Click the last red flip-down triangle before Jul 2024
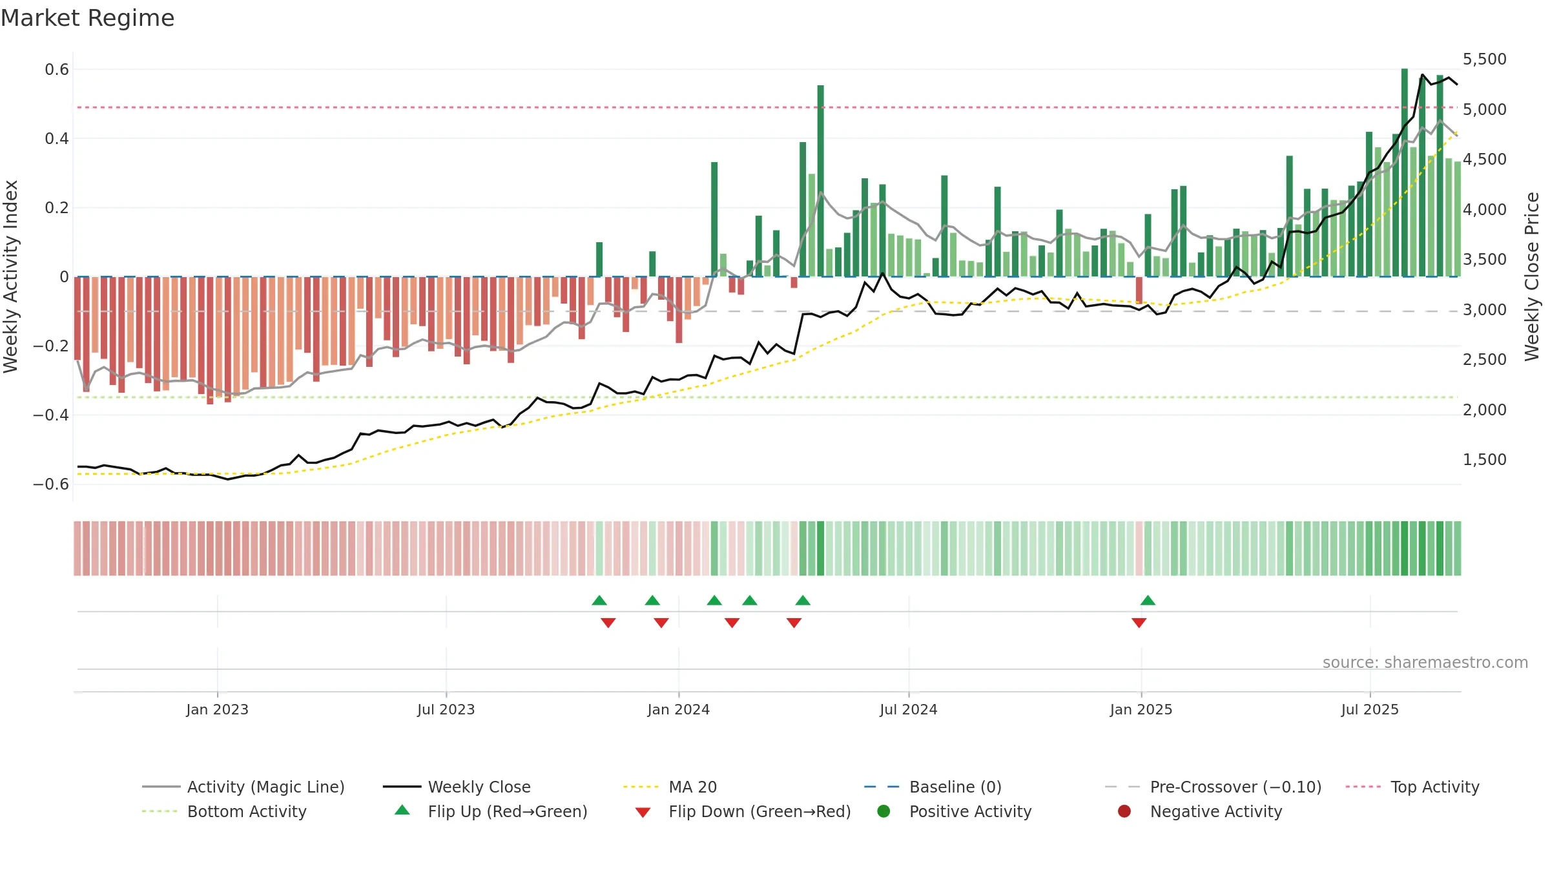 (x=794, y=623)
